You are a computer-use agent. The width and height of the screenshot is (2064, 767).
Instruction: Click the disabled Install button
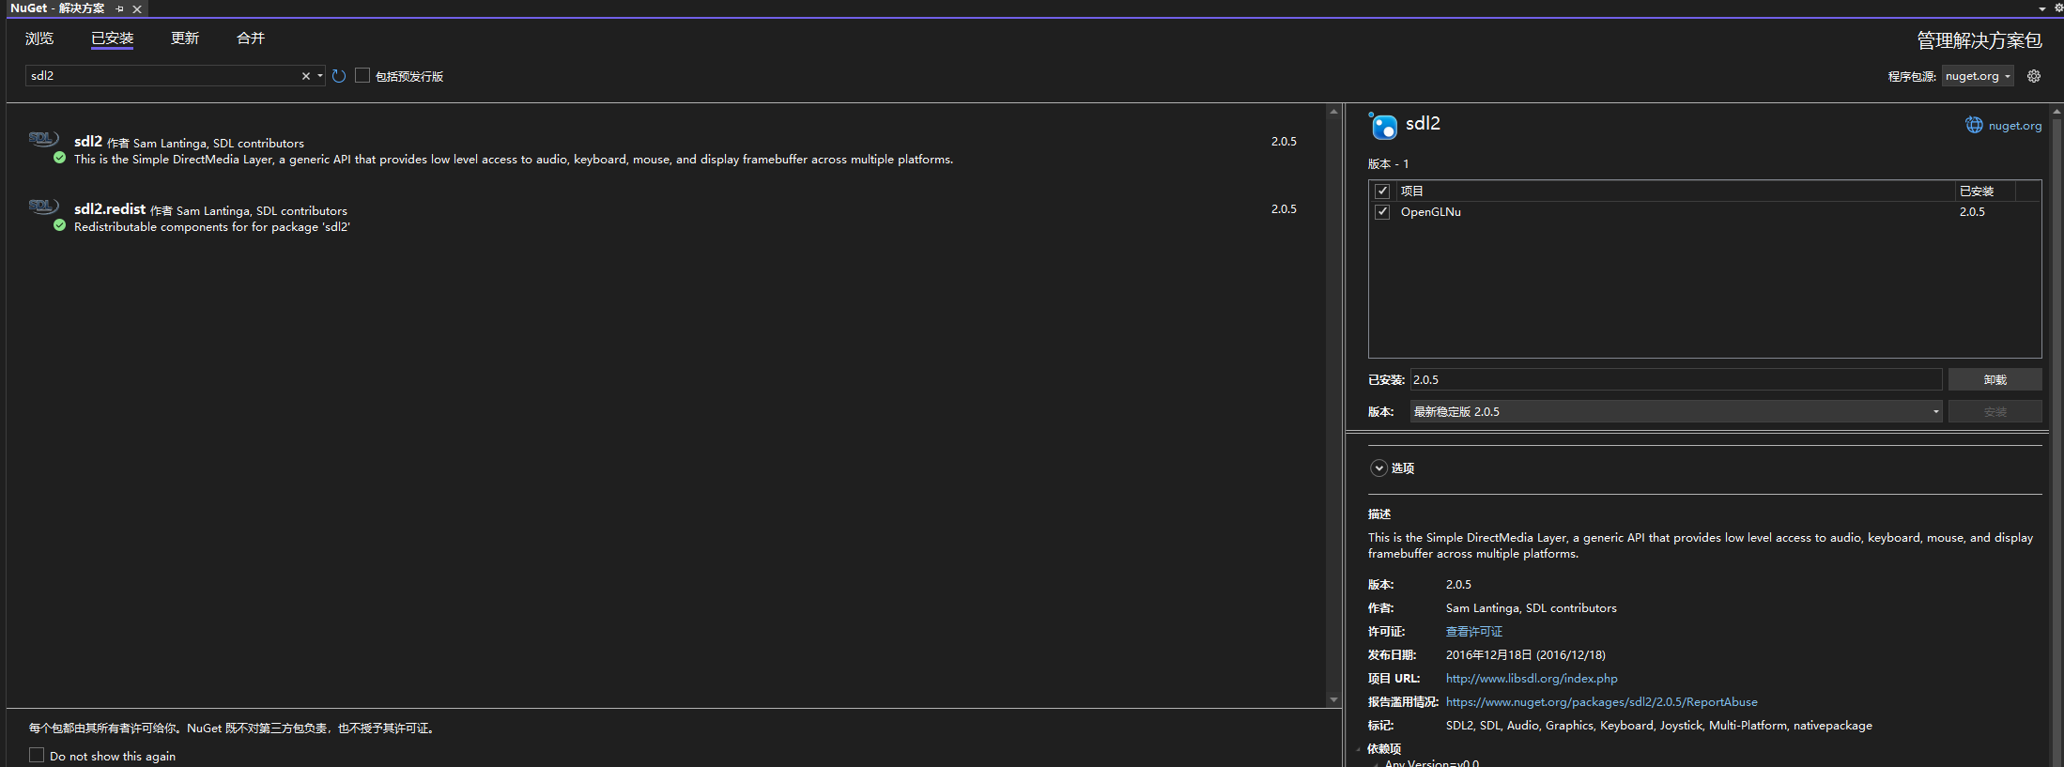pos(1995,411)
